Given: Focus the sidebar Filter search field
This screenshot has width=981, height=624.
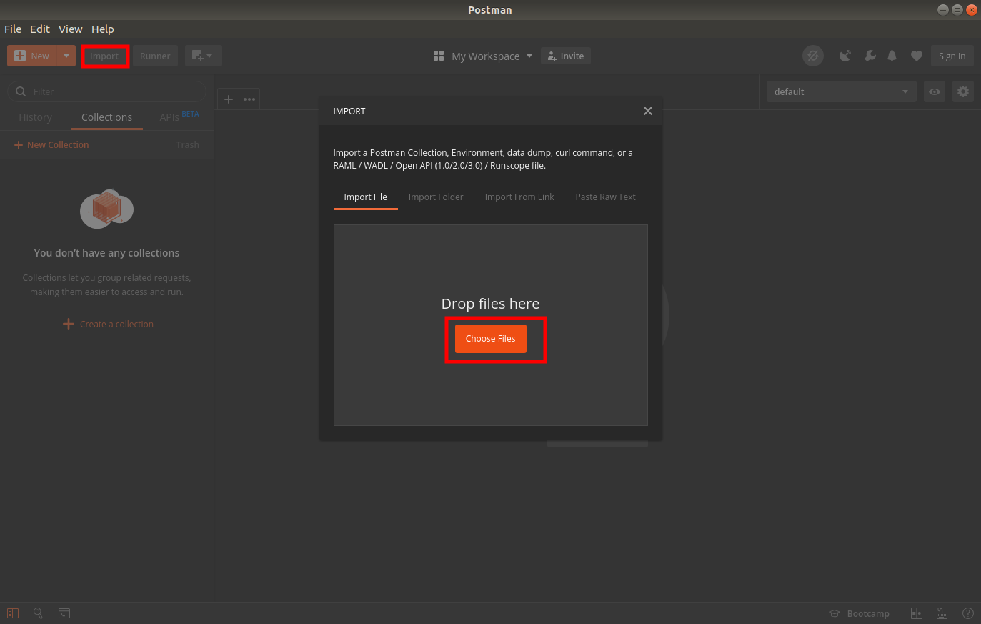Looking at the screenshot, I should (107, 91).
